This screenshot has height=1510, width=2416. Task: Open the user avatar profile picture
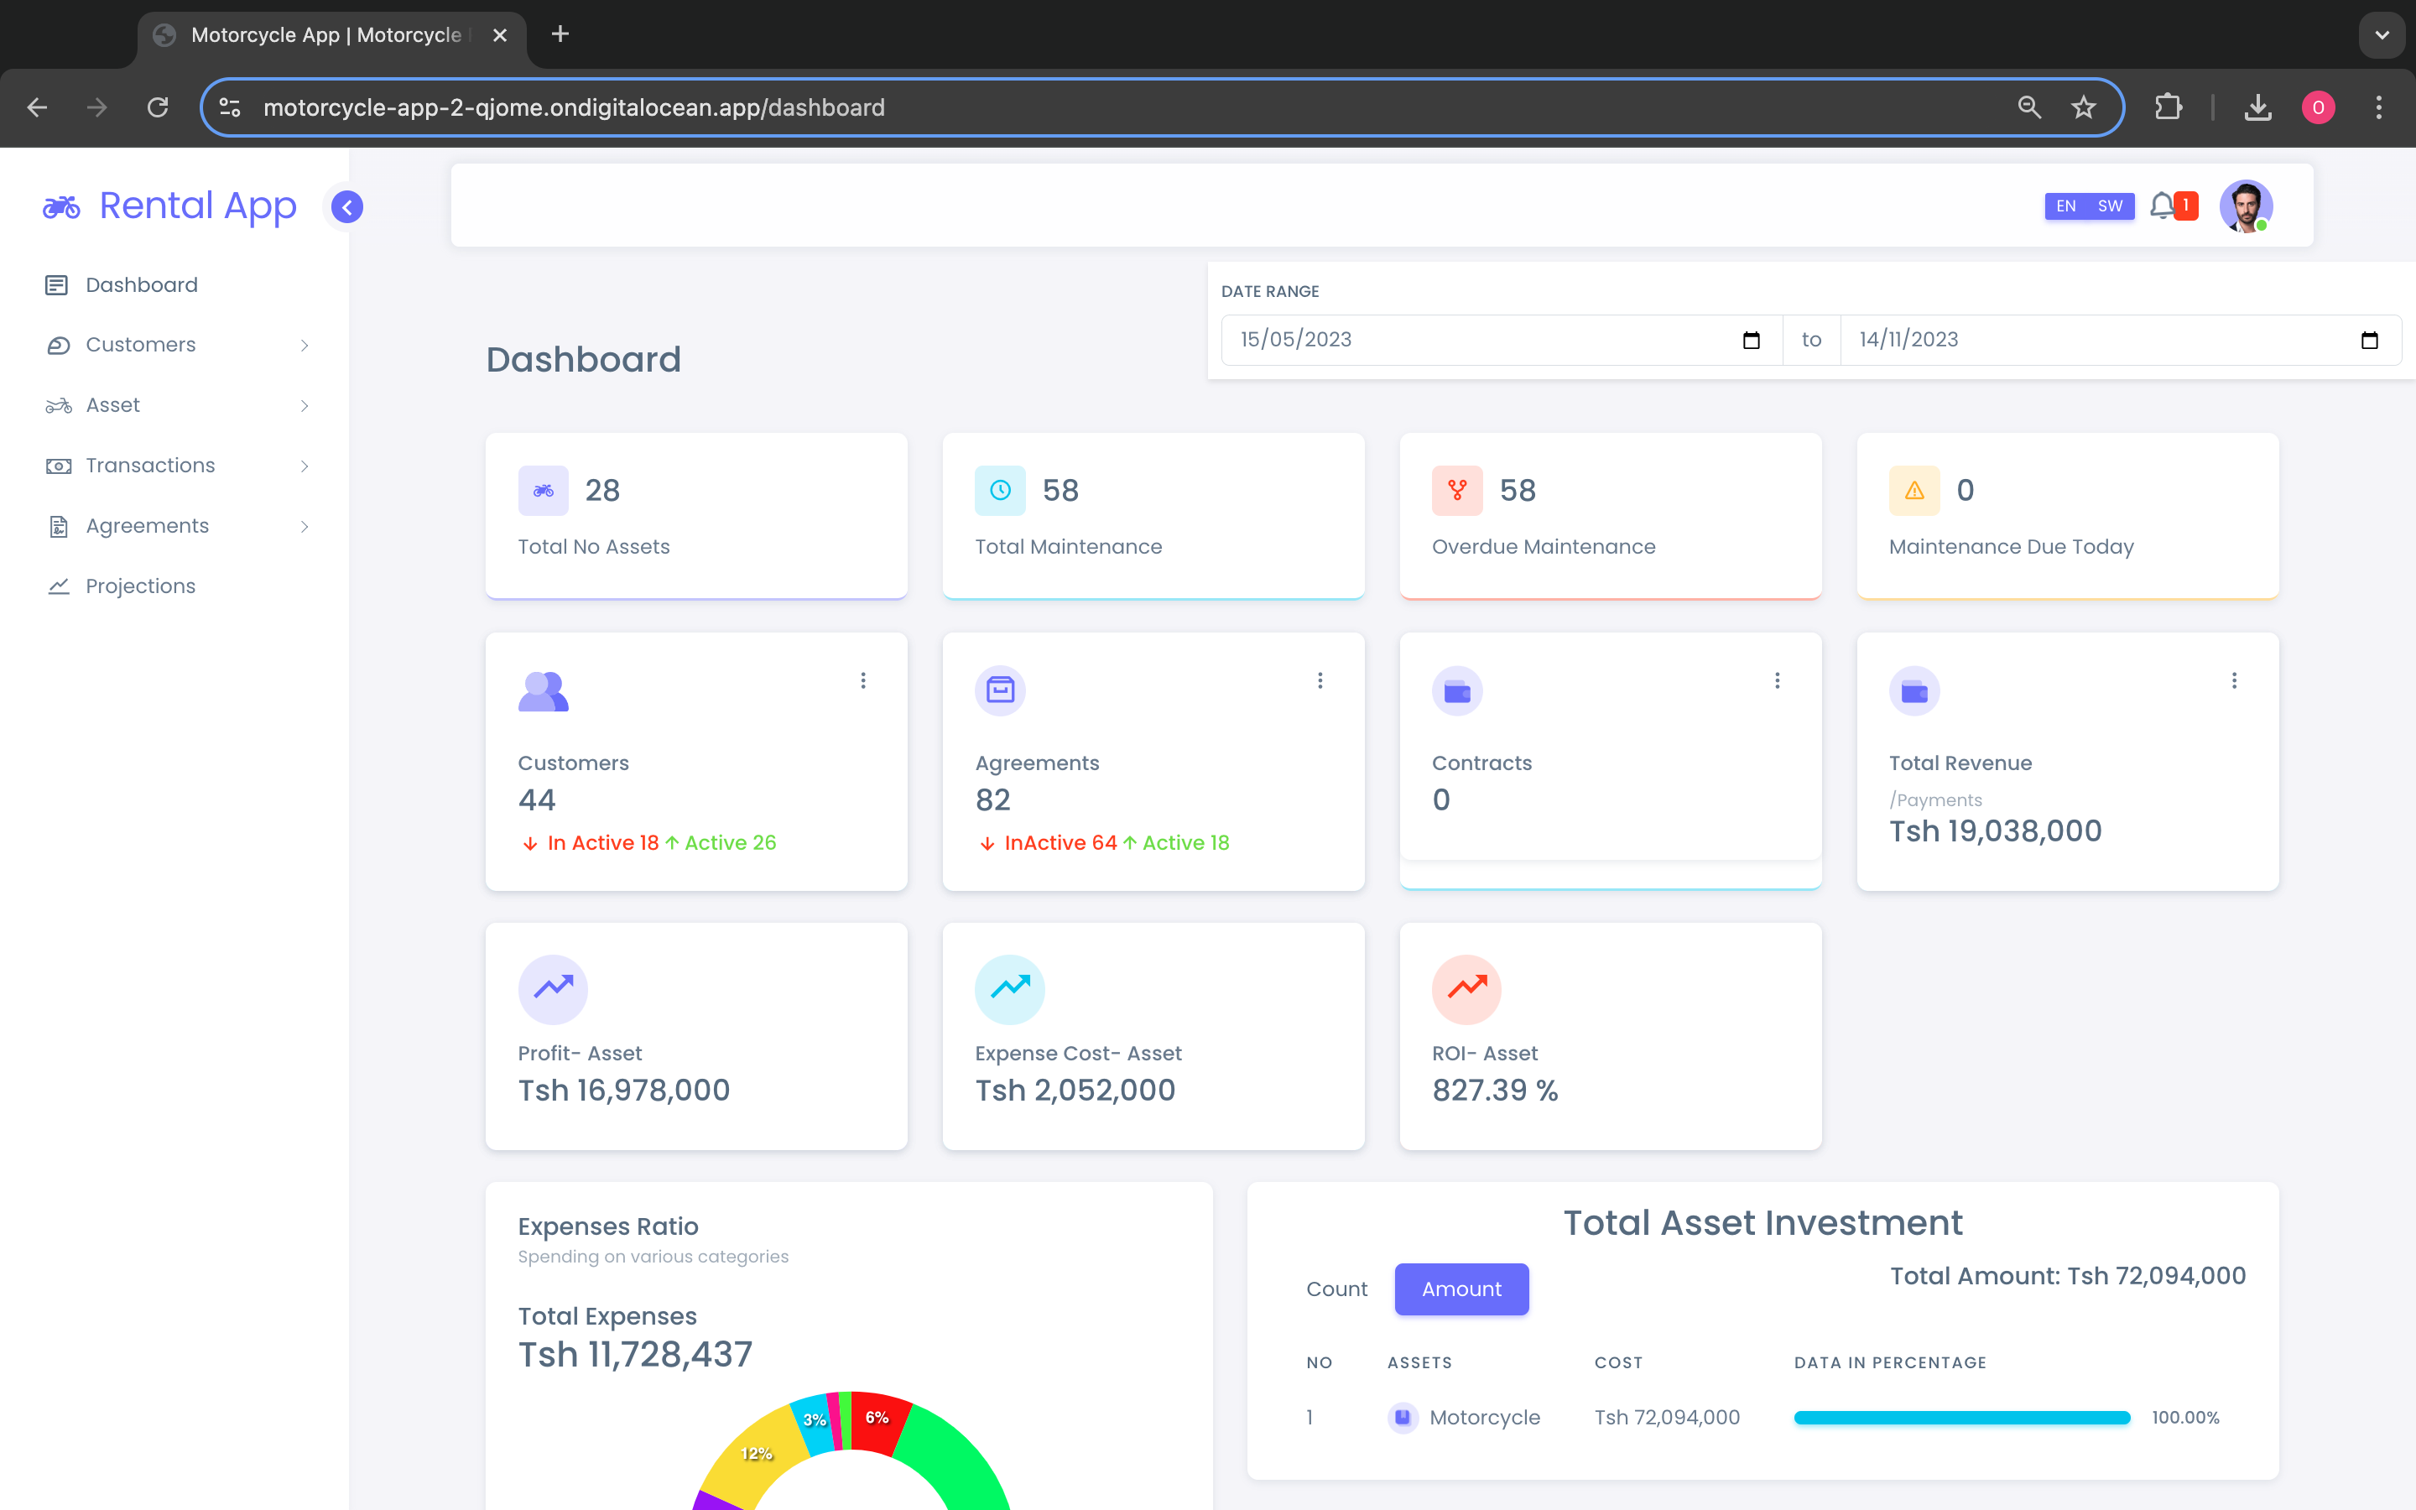pos(2245,206)
